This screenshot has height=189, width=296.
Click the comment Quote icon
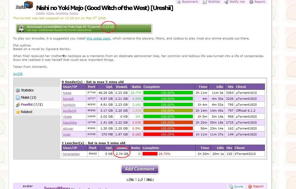[231, 186]
